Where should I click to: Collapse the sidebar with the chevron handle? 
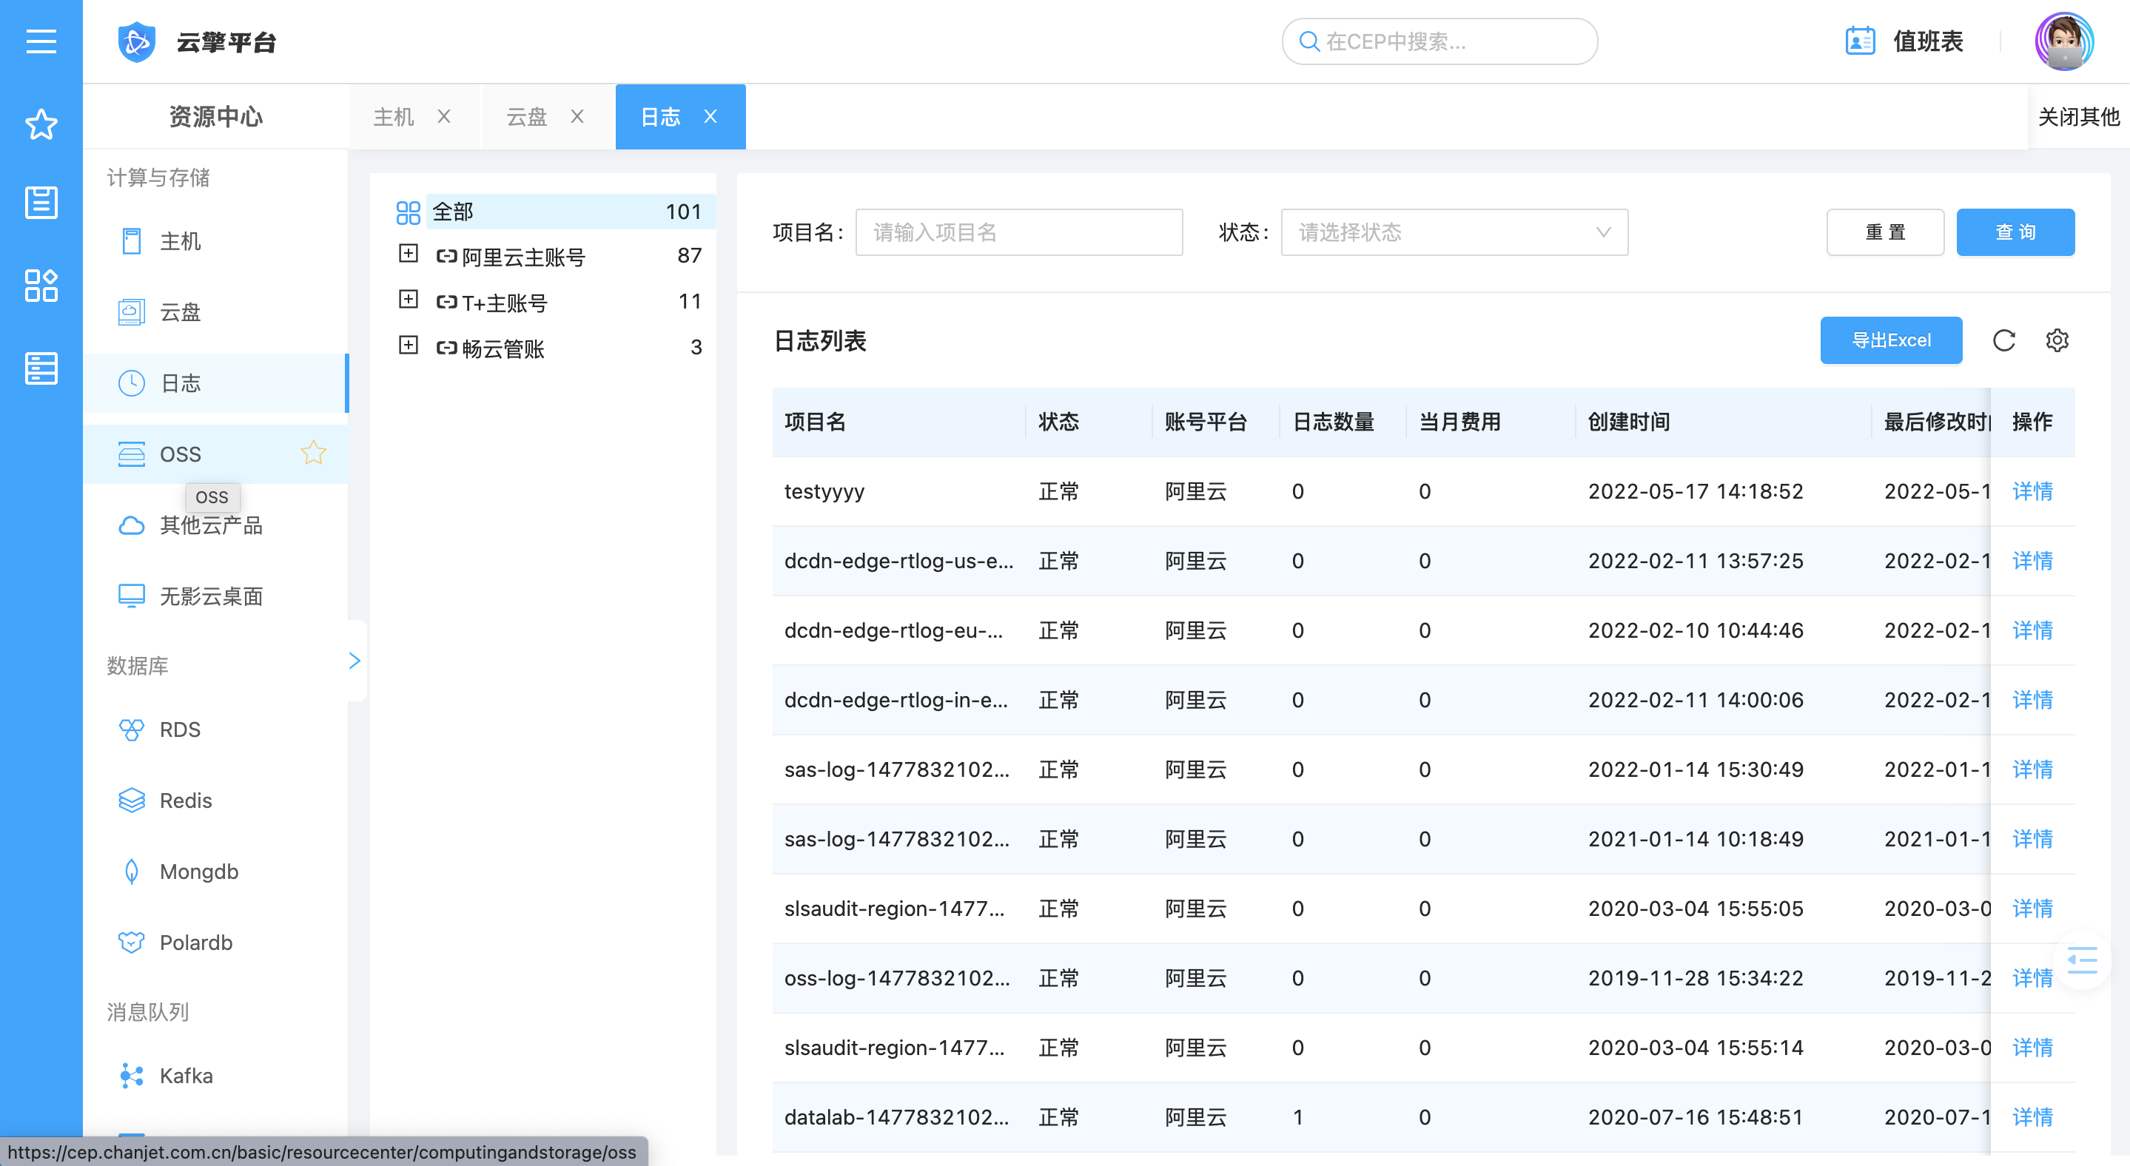pyautogui.click(x=355, y=660)
